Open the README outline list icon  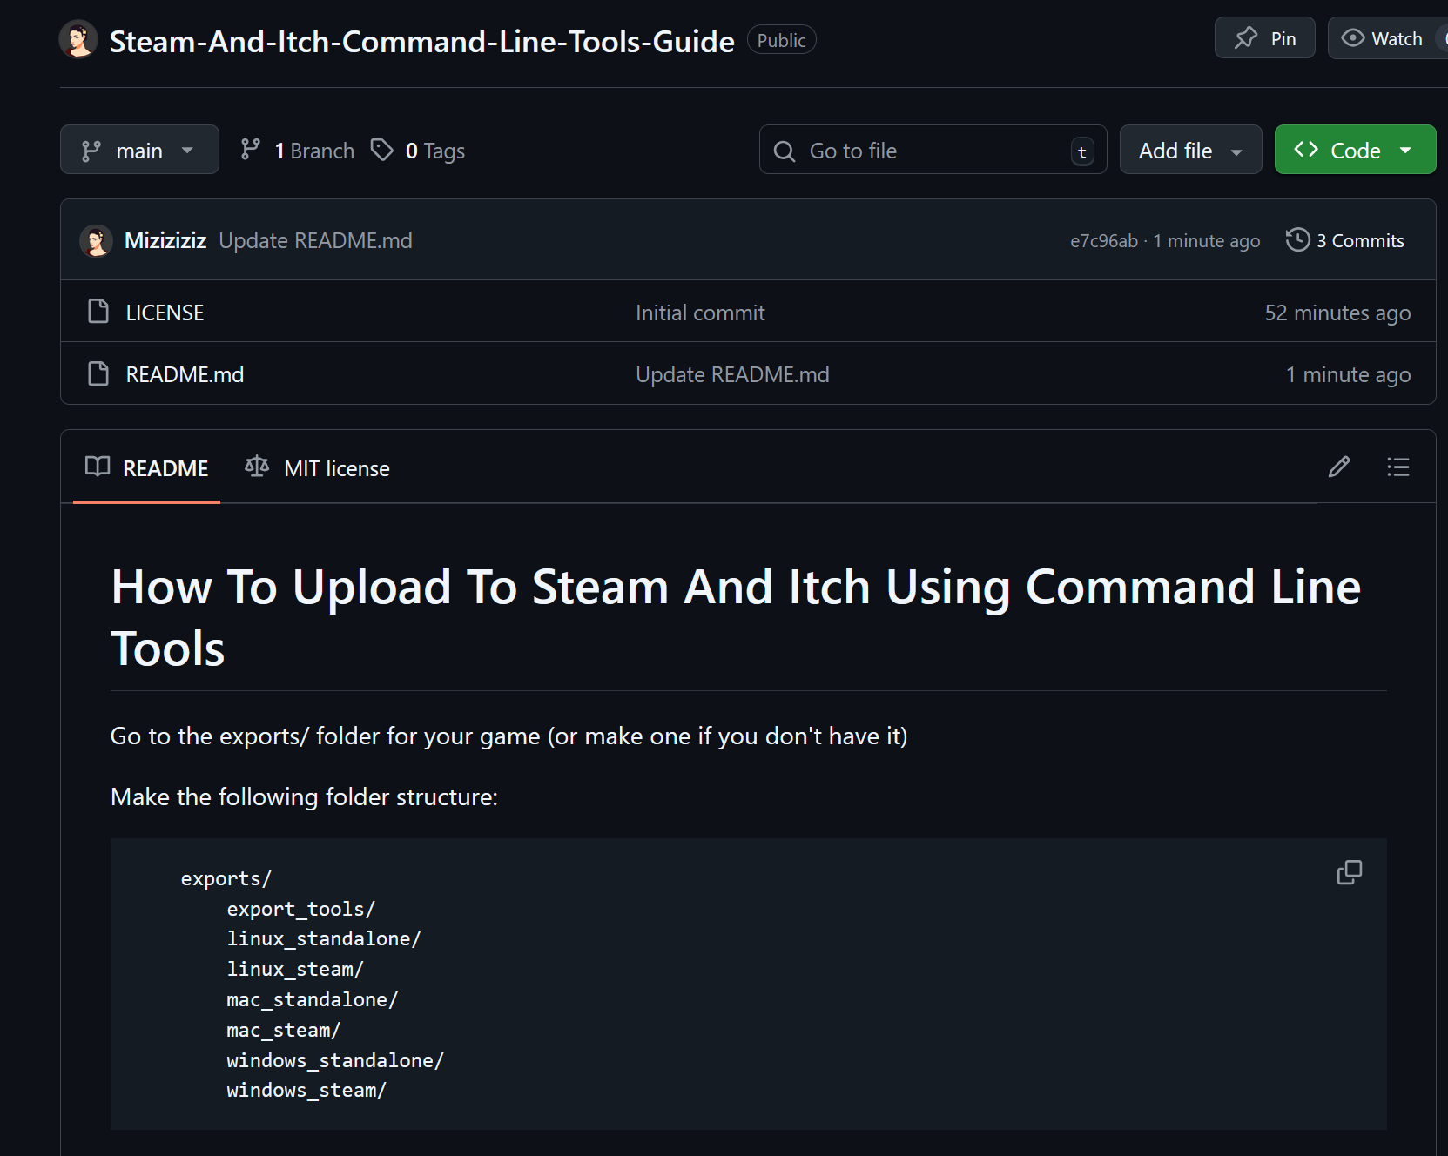click(x=1397, y=467)
